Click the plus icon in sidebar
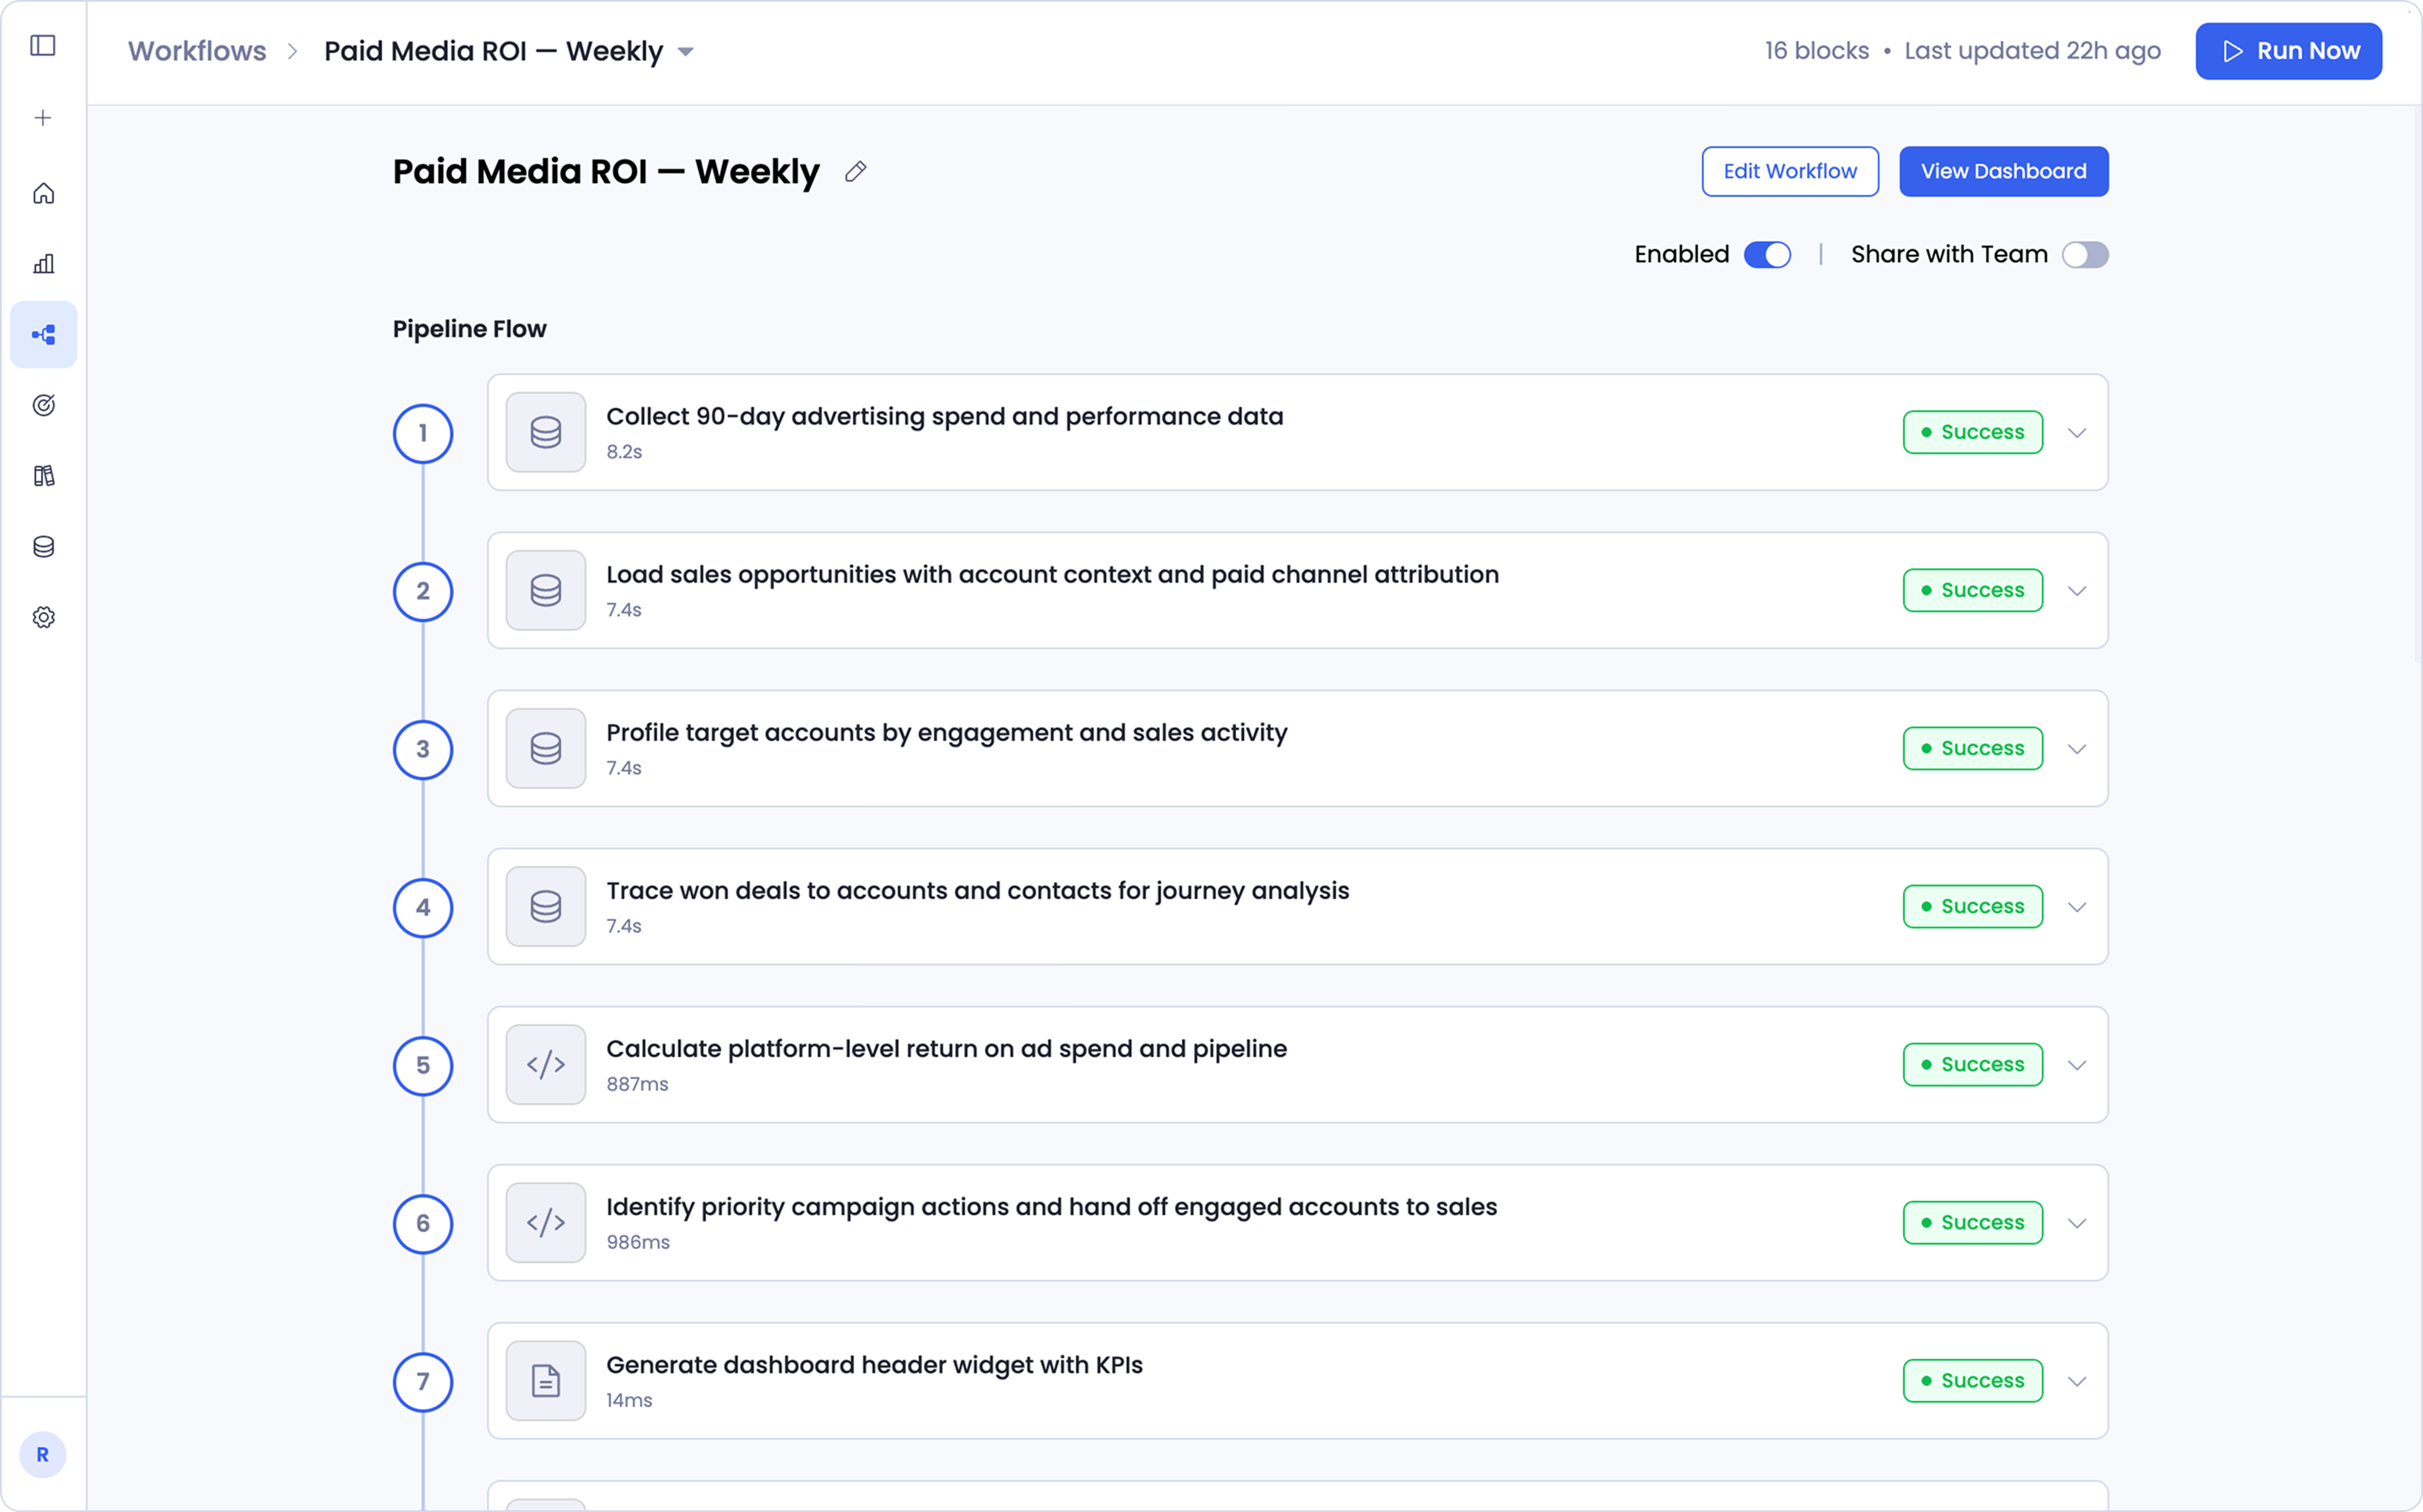Screen dimensions: 2423x1512 43,118
